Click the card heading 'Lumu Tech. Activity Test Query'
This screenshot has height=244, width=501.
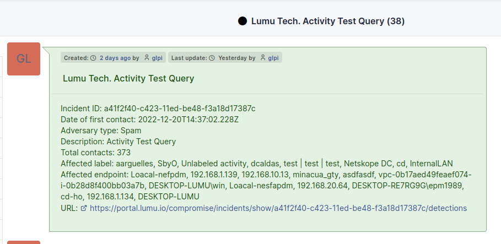[x=128, y=78]
